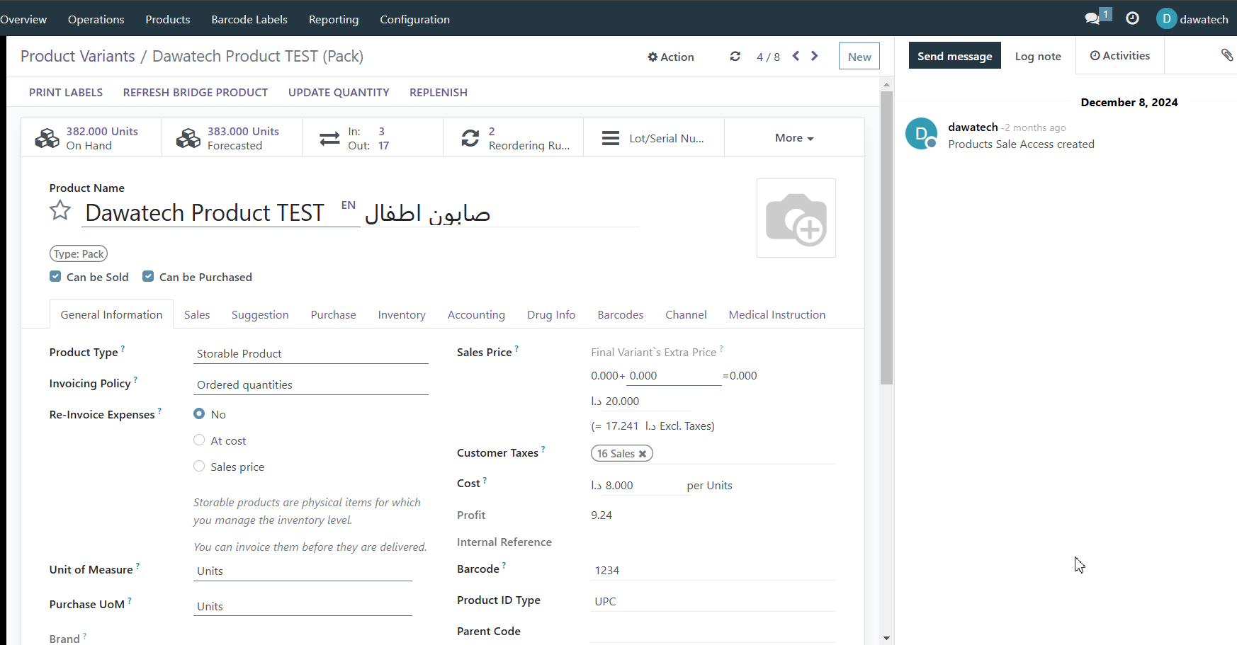Remove the 16 Sales tax tag

[643, 454]
